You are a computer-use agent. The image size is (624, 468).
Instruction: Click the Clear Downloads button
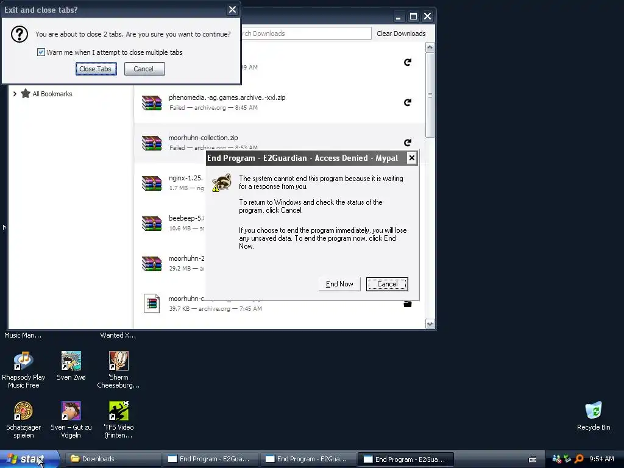tap(401, 34)
